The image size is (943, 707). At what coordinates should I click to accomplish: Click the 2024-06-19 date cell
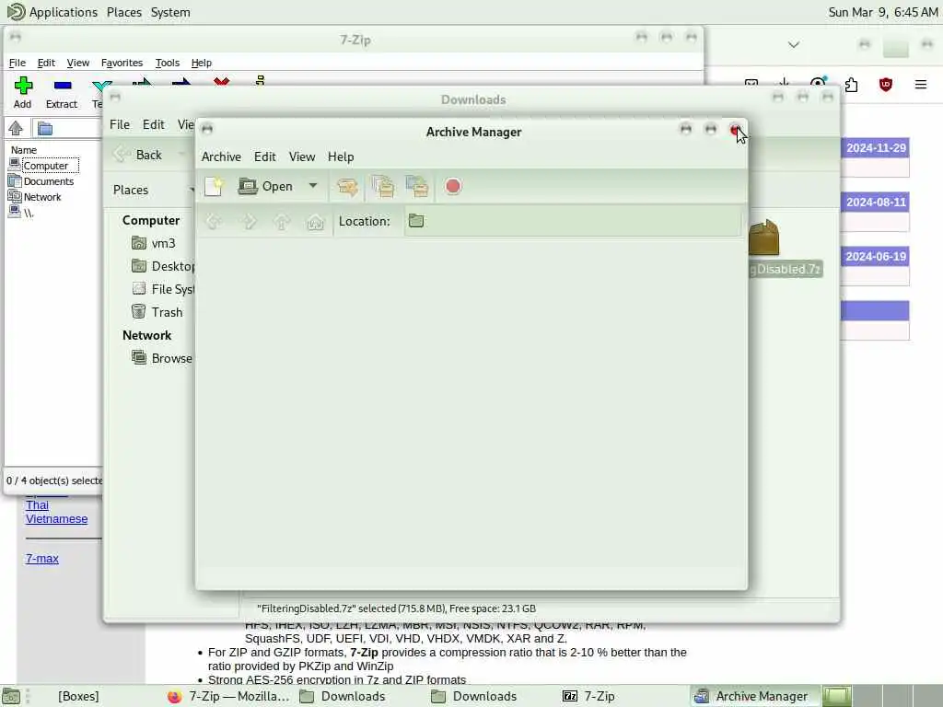pos(876,257)
